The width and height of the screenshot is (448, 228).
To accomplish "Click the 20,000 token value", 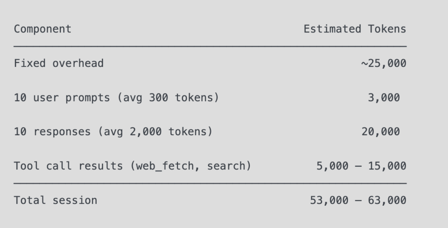I will tap(381, 132).
